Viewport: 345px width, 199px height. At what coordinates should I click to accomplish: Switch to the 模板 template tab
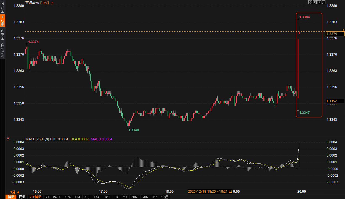(x=22, y=197)
